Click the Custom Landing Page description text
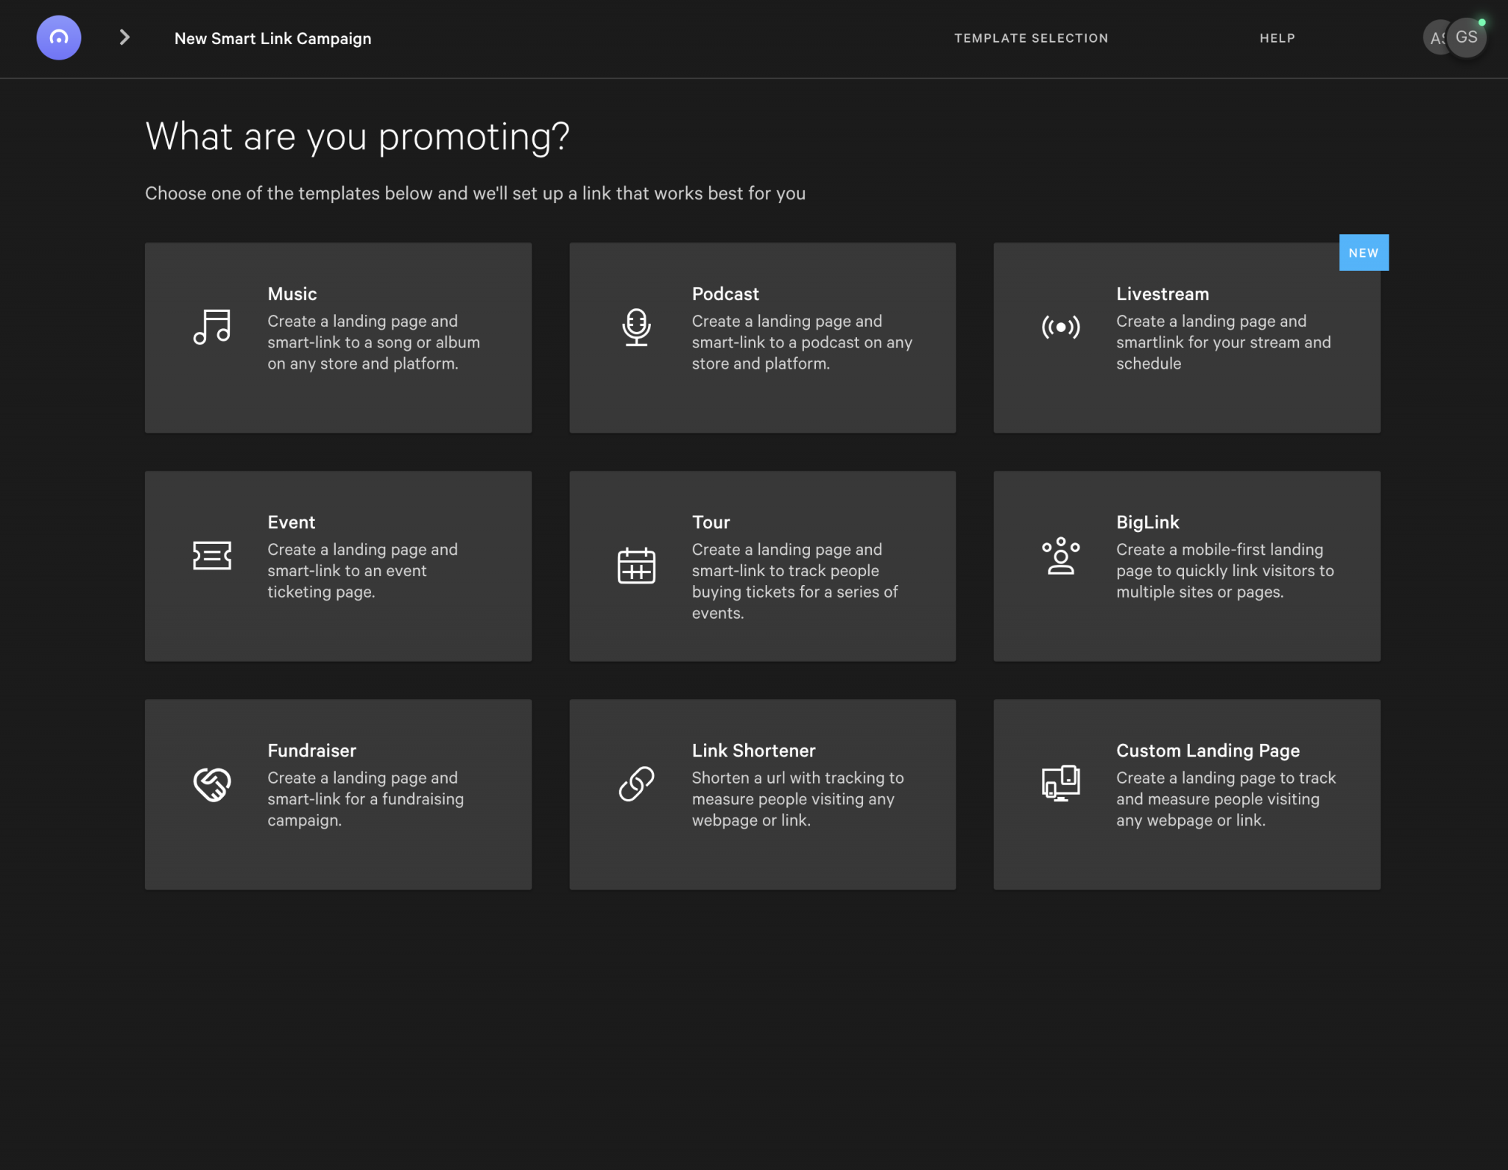Screen dimensions: 1508x1170 pos(1225,799)
